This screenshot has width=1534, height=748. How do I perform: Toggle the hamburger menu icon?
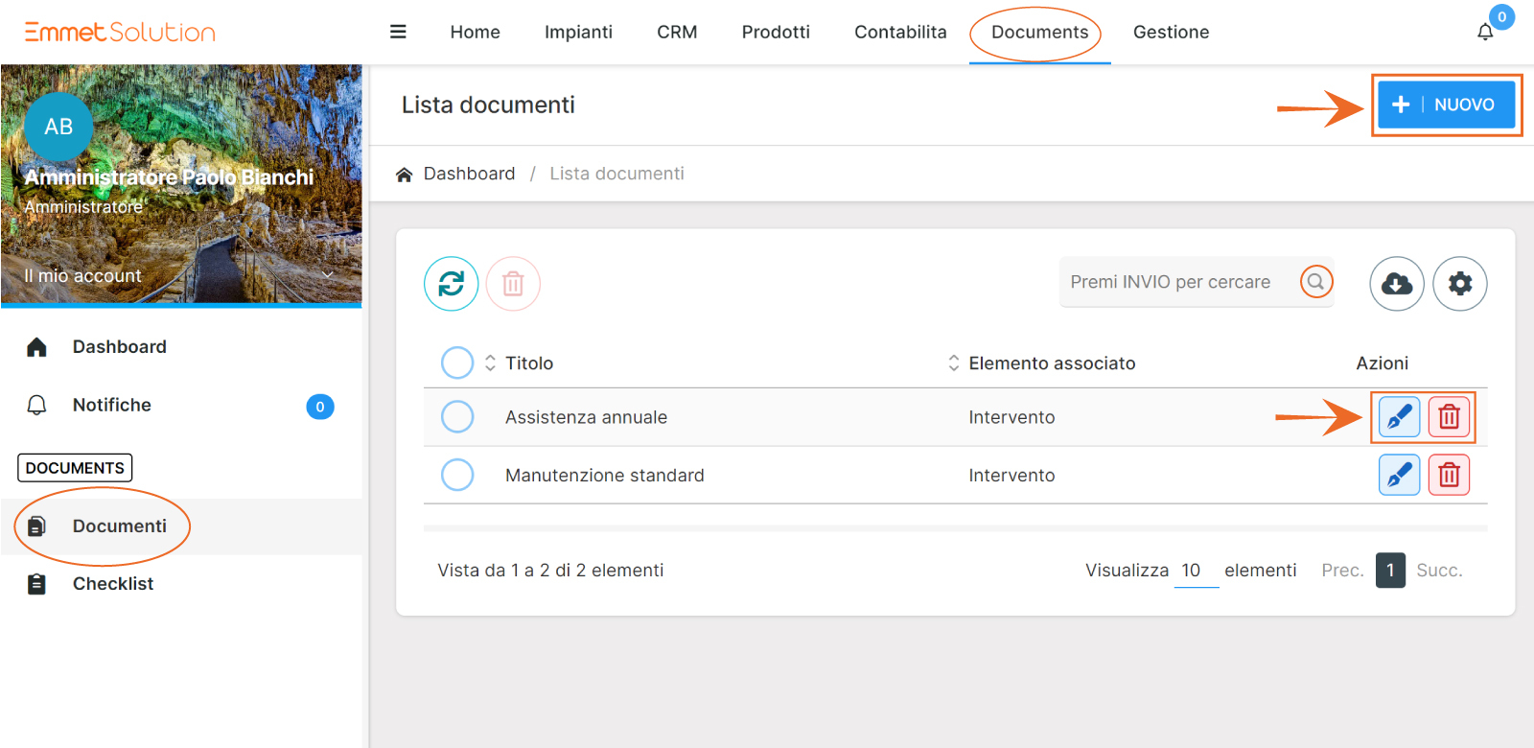point(398,32)
